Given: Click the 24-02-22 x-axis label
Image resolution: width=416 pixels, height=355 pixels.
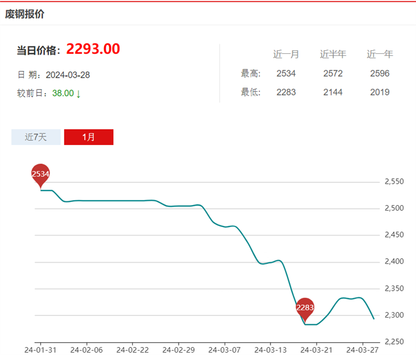Looking at the screenshot, I should coord(132,350).
